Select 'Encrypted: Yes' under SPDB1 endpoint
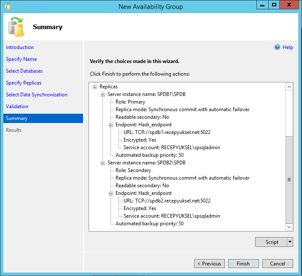Image resolution: width=302 pixels, height=276 pixels. pyautogui.click(x=140, y=140)
